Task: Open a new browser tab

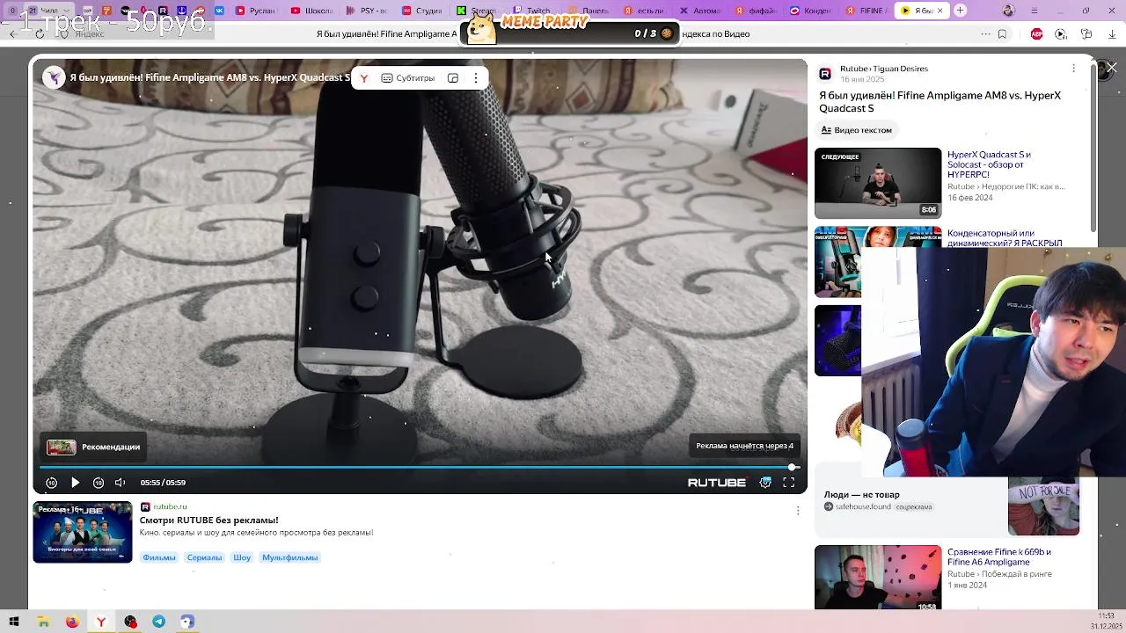Action: click(961, 11)
